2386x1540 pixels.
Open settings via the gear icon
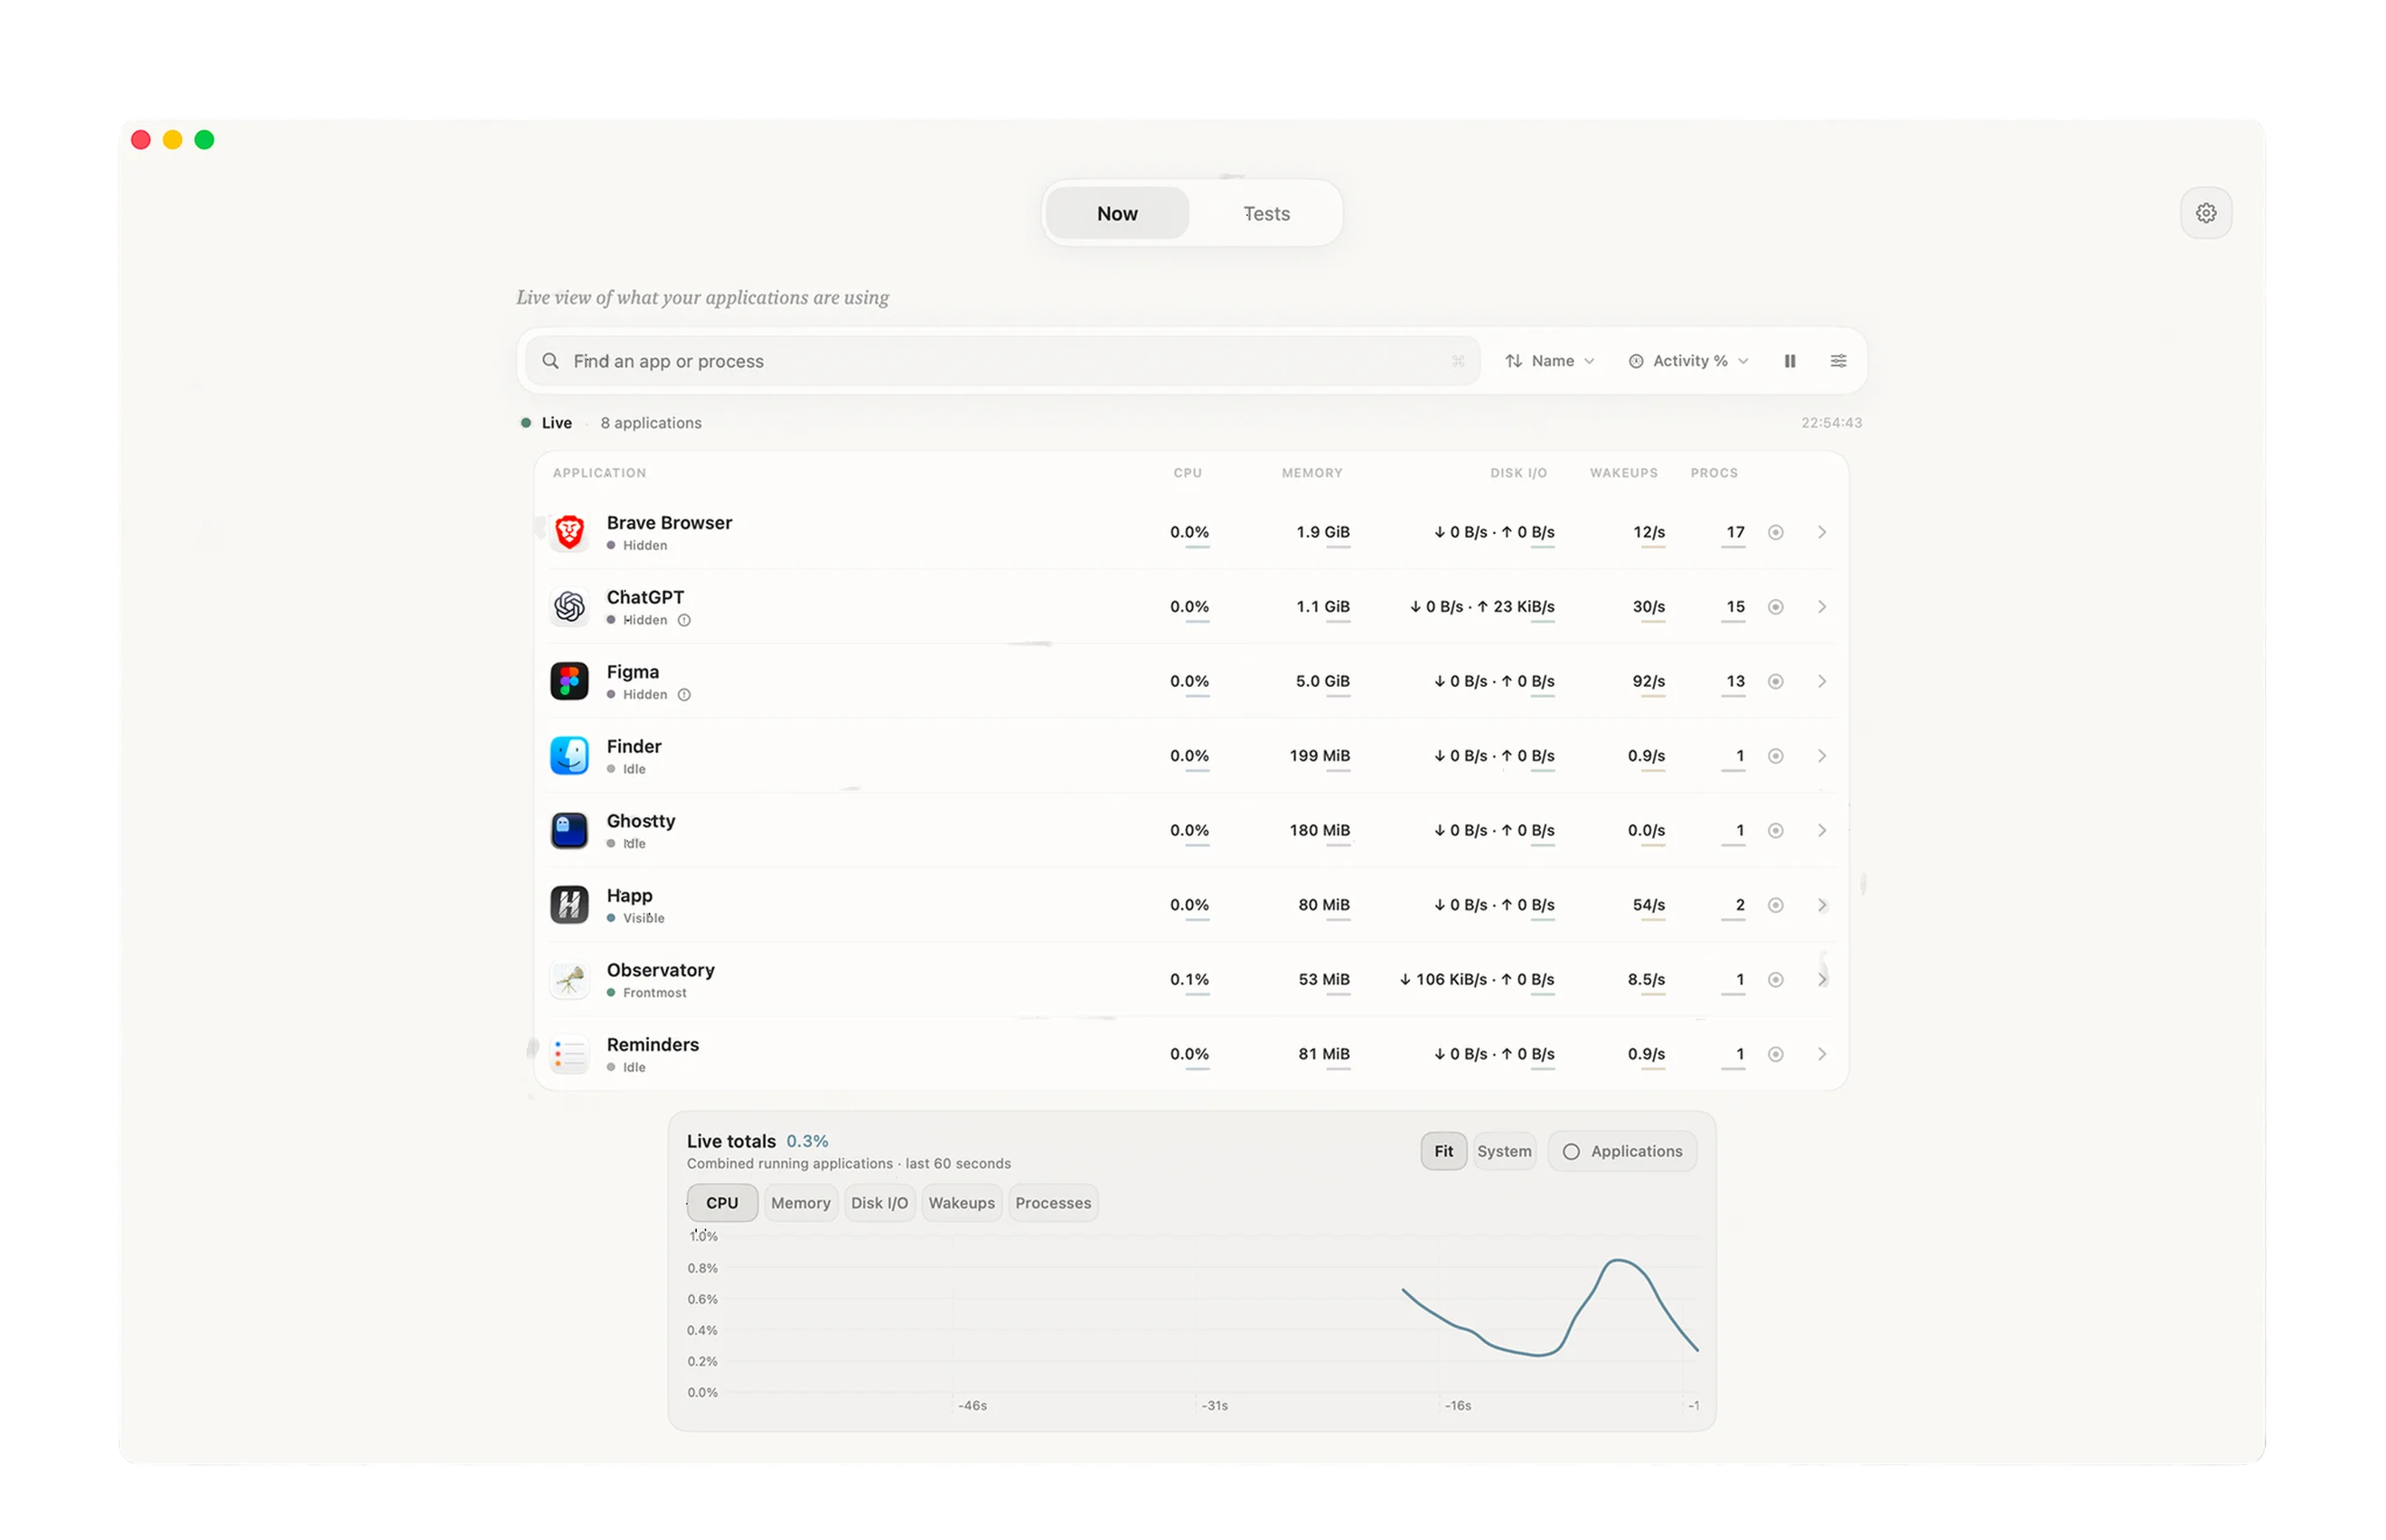coord(2205,213)
